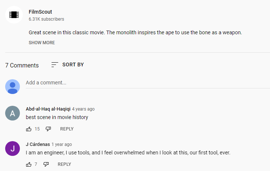The height and width of the screenshot is (171, 270).
Task: Reply to J Cárdenas's comment
Action: pyautogui.click(x=64, y=164)
